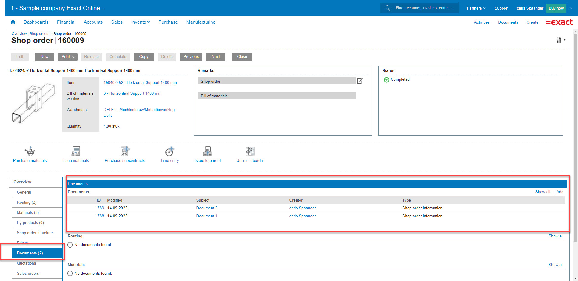Open the Document 1 subject link
The height and width of the screenshot is (281, 578).
pos(207,216)
